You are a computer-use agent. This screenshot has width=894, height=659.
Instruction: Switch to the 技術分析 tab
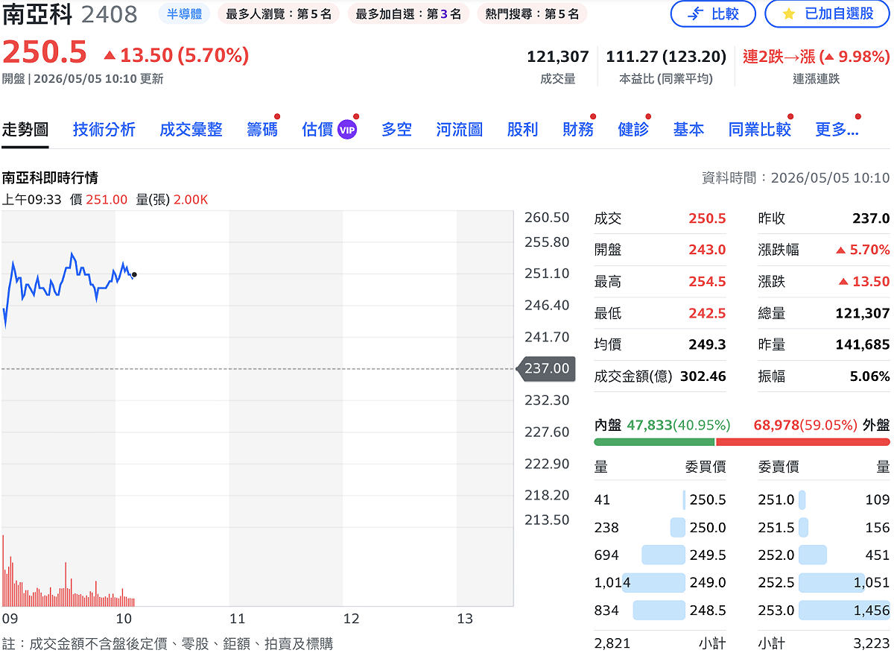104,130
